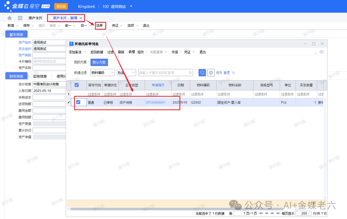Go to the home page icon
Image resolution: width=347 pixels, height=219 pixels.
[x=10, y=18]
